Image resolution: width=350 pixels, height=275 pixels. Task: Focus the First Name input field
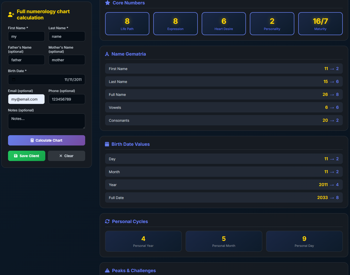pos(26,36)
